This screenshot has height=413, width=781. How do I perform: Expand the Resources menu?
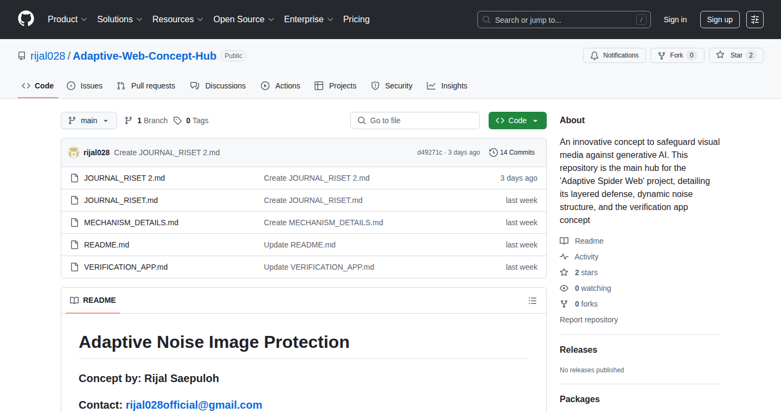[x=178, y=20]
